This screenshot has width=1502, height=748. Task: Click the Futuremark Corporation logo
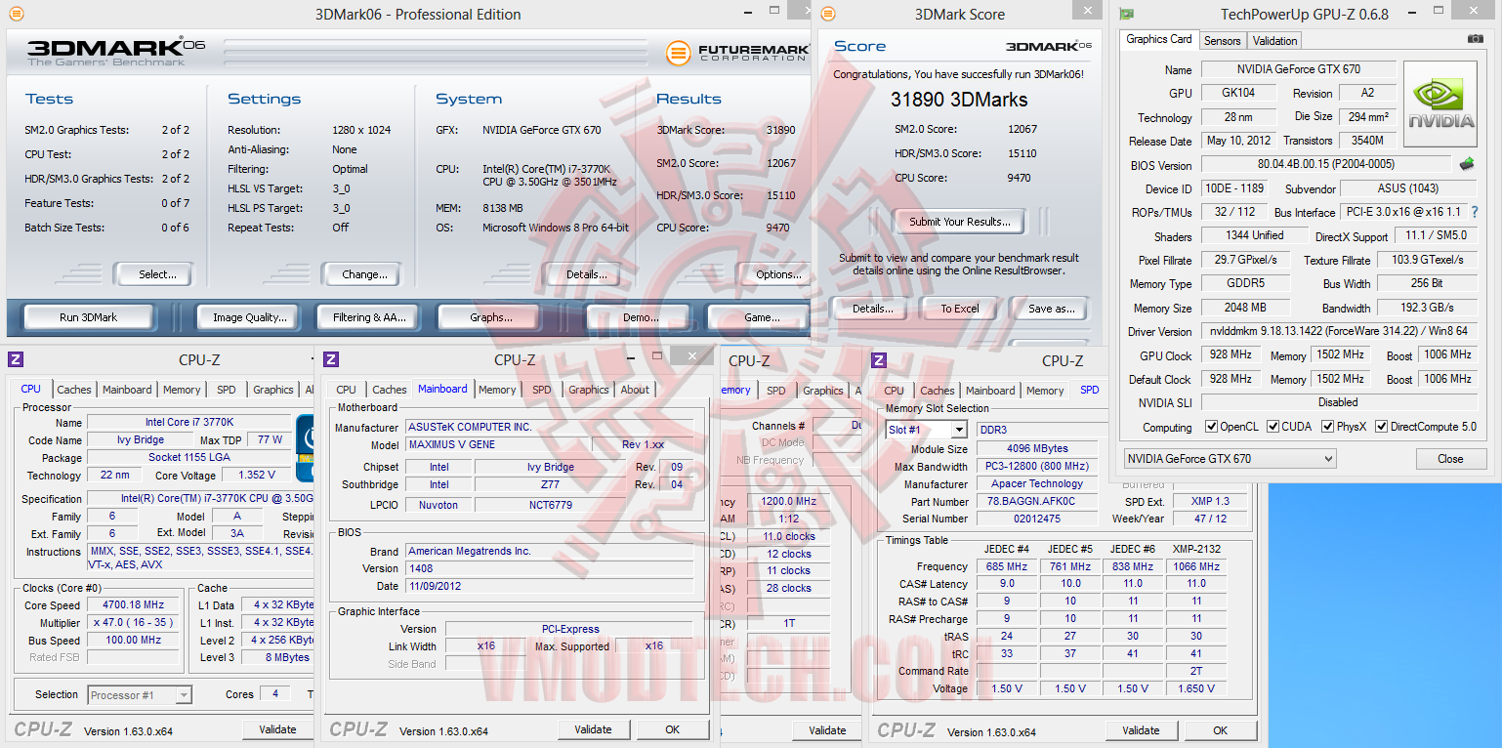pos(737,53)
